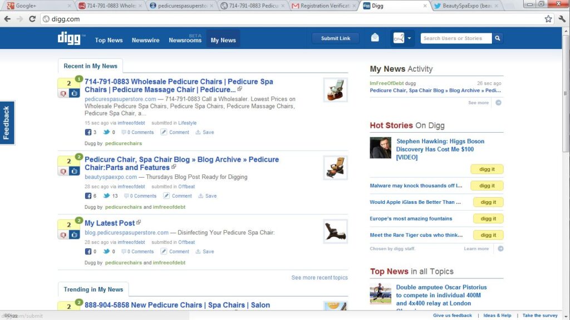Digg the Stephen Hawking Higgs Boson story
Screen dimensions: 570x320
coord(487,169)
